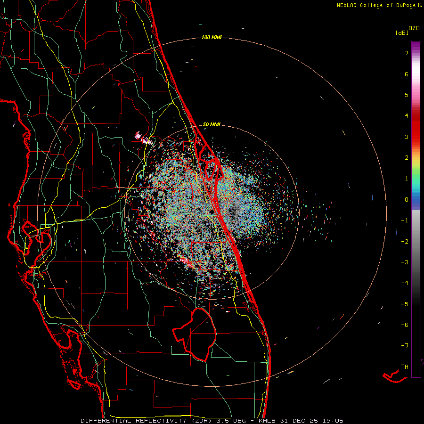Click the -7 value on the color scale
Screen dimensions: 424x424
point(405,346)
